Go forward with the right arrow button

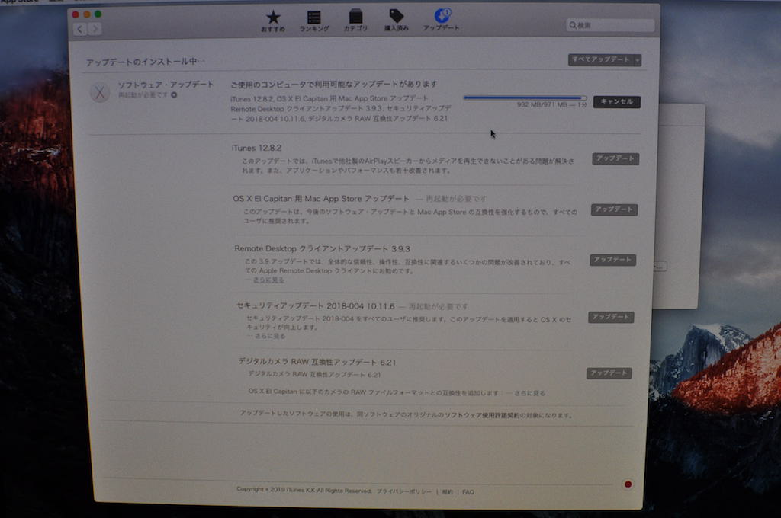click(95, 29)
